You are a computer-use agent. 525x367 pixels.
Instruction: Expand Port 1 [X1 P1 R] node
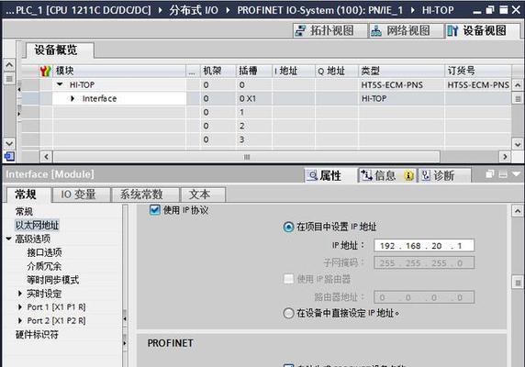[x=20, y=306]
